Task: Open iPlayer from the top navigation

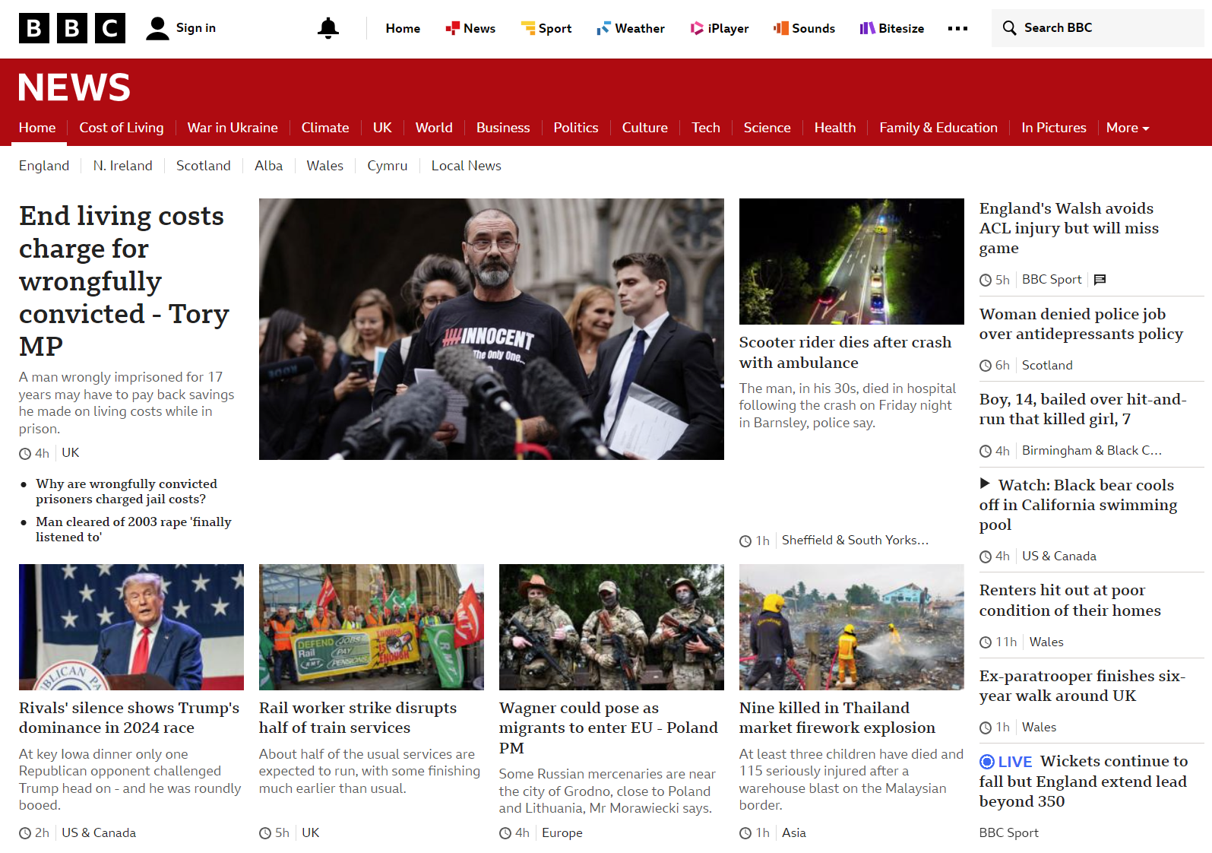Action: click(719, 28)
